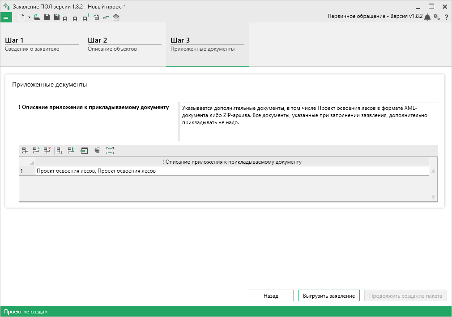Click the Приложенные документы section heading
Screen dimensions: 452x317
[x=49, y=85]
